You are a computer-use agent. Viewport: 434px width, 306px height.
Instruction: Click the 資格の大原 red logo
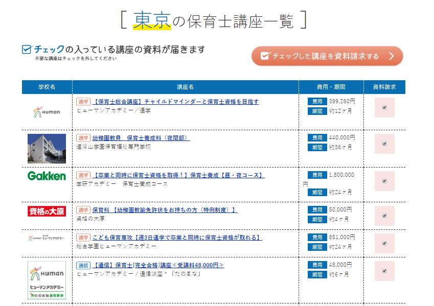click(47, 211)
